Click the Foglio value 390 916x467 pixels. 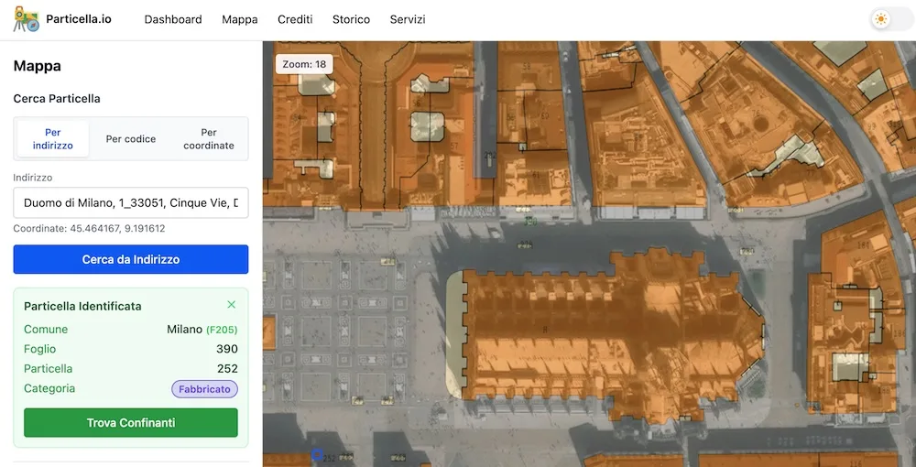pos(226,349)
